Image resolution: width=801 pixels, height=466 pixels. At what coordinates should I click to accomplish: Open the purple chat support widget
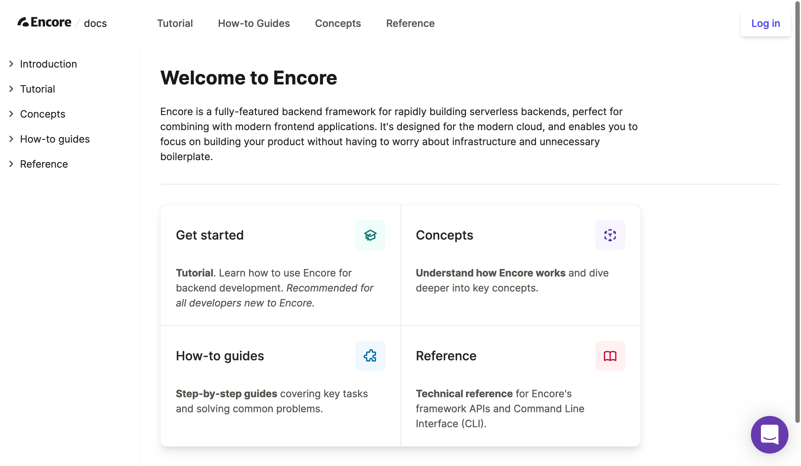(x=769, y=434)
